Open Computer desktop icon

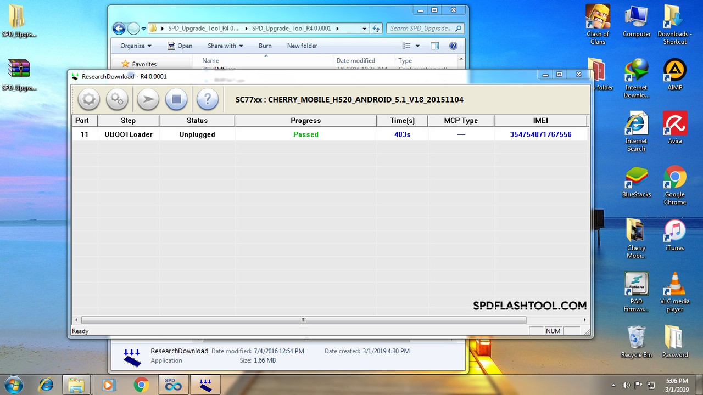[x=637, y=22]
